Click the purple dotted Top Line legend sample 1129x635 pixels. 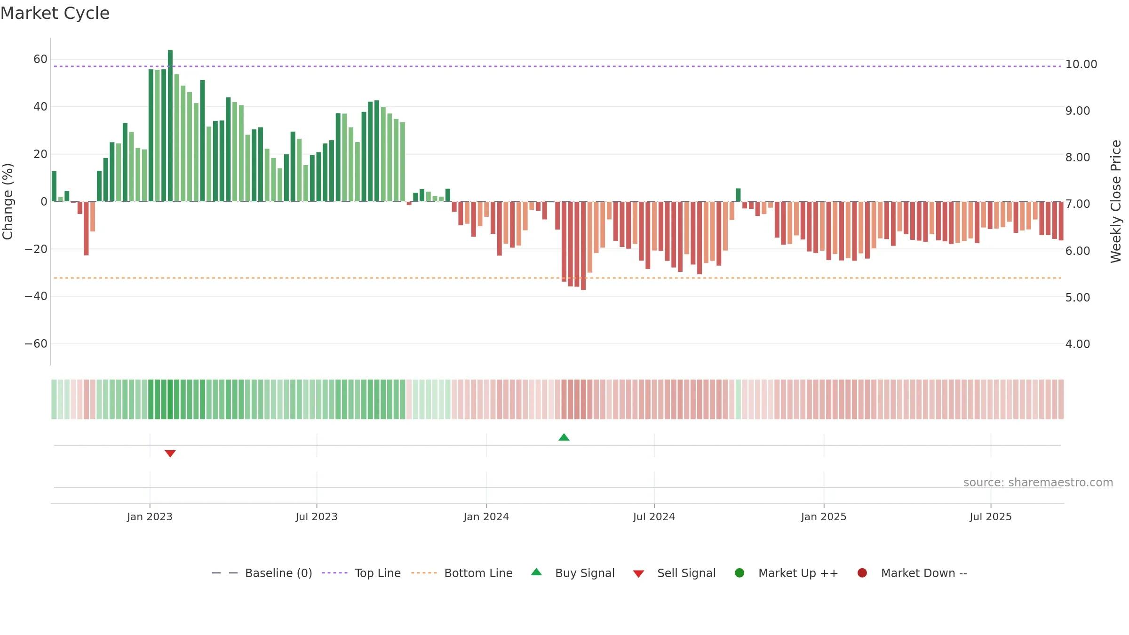(334, 573)
